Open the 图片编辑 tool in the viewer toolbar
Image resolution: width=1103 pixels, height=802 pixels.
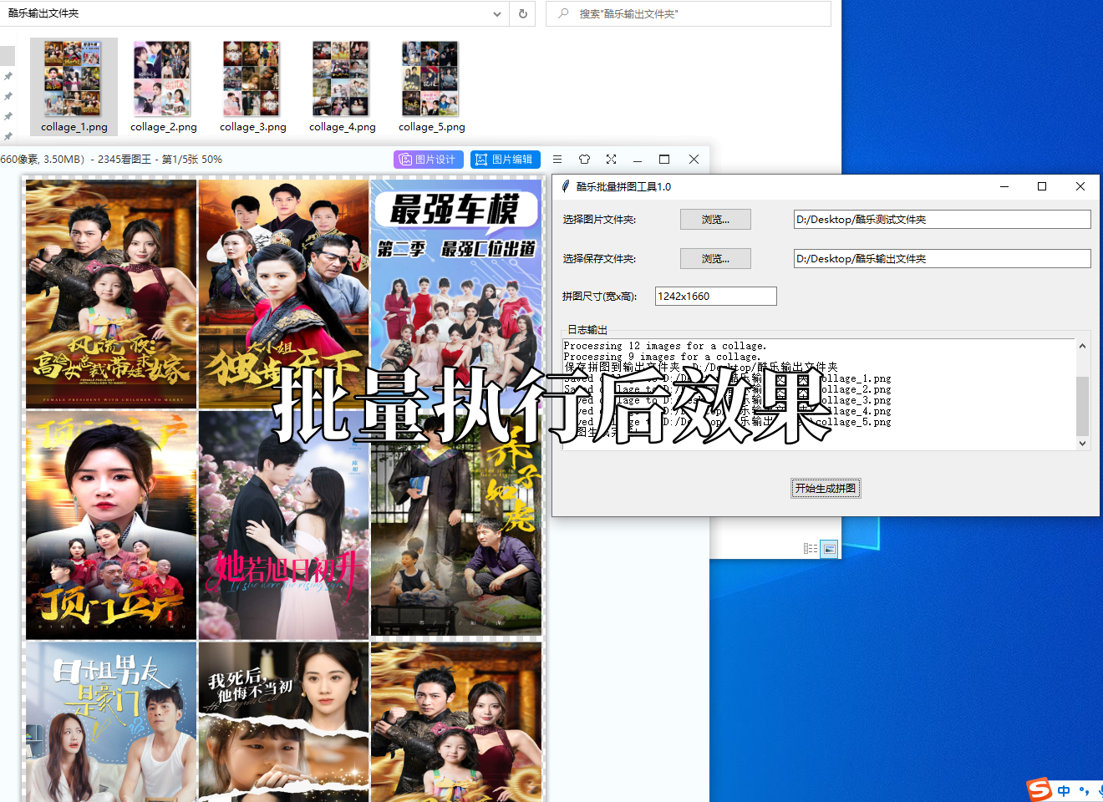505,159
